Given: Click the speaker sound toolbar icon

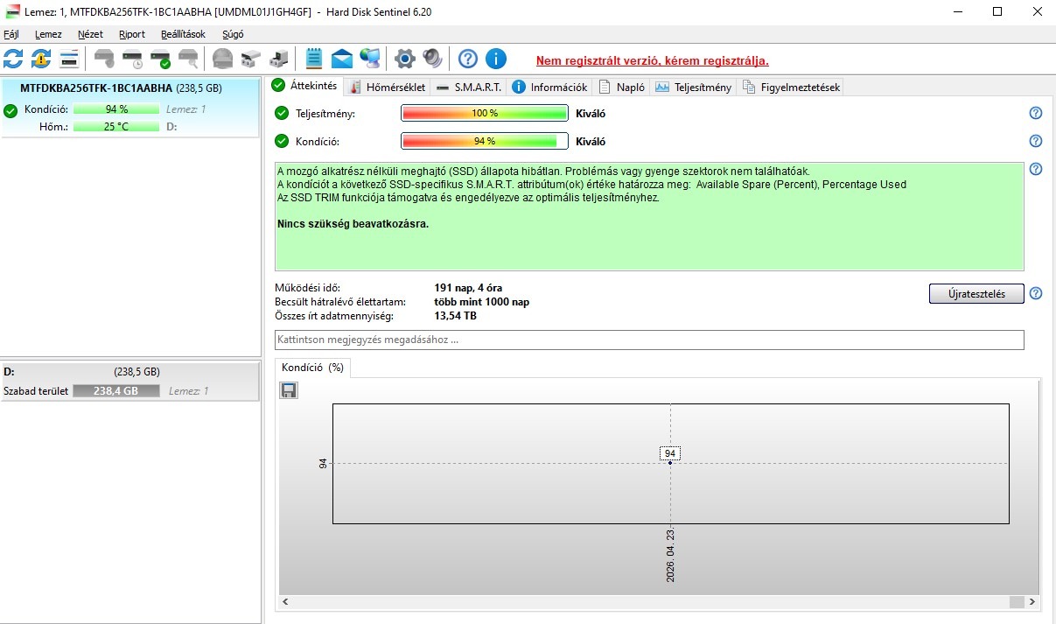Looking at the screenshot, I should [x=432, y=59].
